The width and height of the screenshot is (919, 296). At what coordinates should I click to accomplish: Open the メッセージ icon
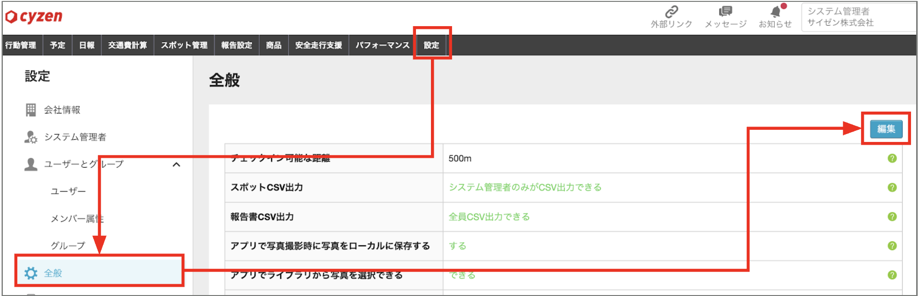coord(725,11)
